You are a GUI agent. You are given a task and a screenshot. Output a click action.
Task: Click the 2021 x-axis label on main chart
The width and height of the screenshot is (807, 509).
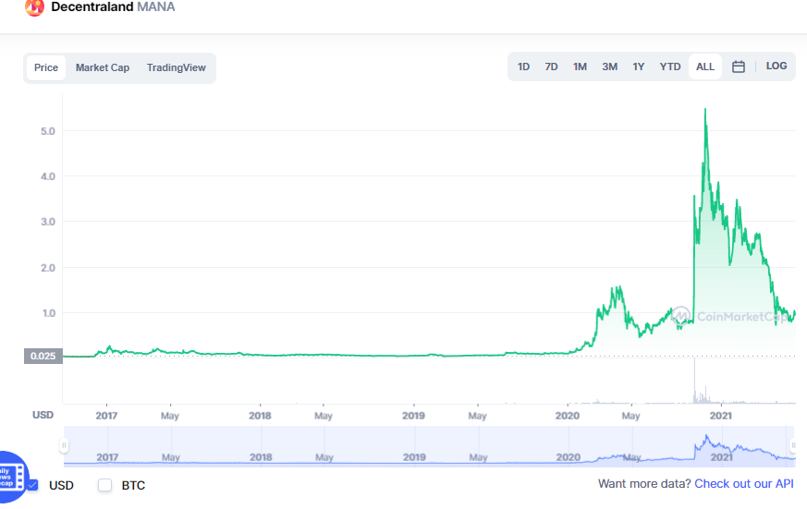[720, 416]
